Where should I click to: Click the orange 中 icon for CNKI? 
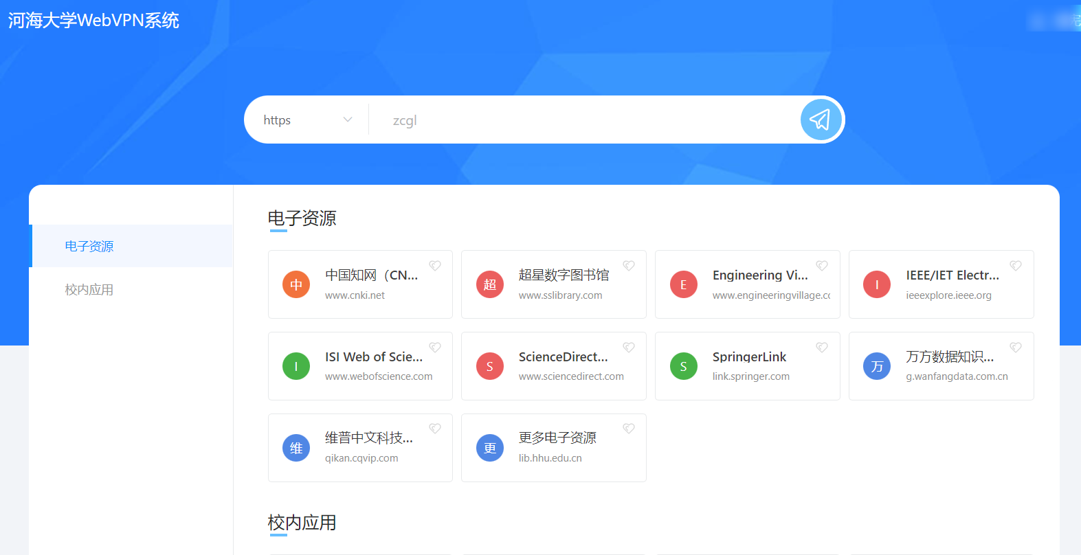(x=296, y=284)
